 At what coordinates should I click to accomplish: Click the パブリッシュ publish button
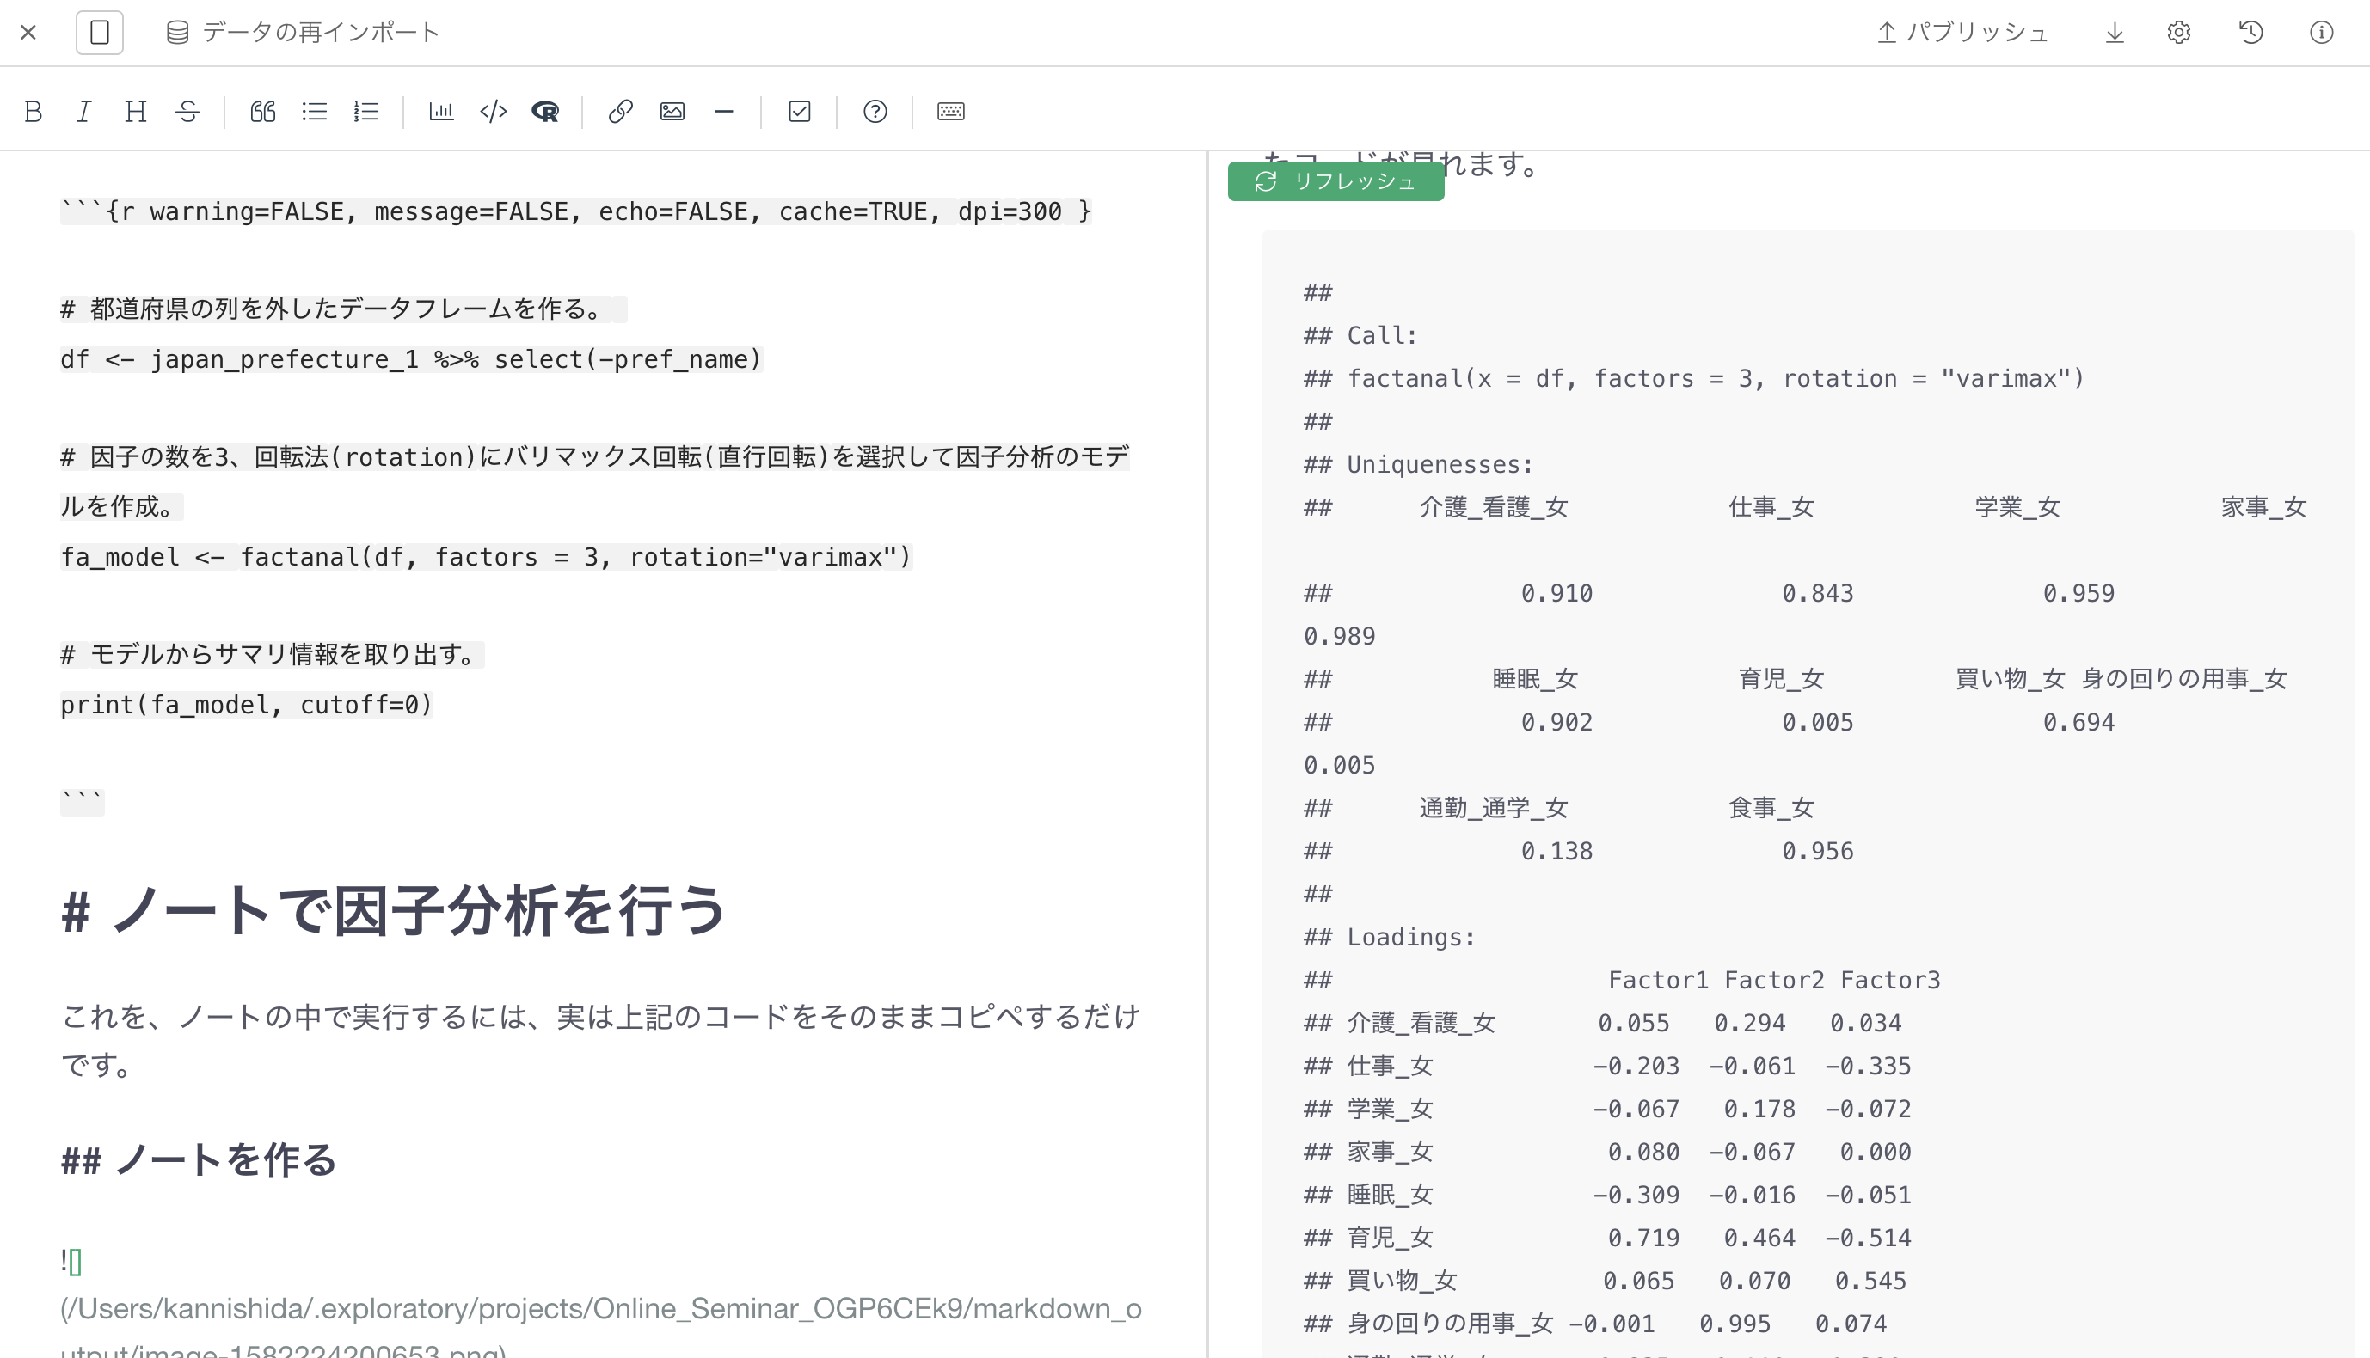1962,33
